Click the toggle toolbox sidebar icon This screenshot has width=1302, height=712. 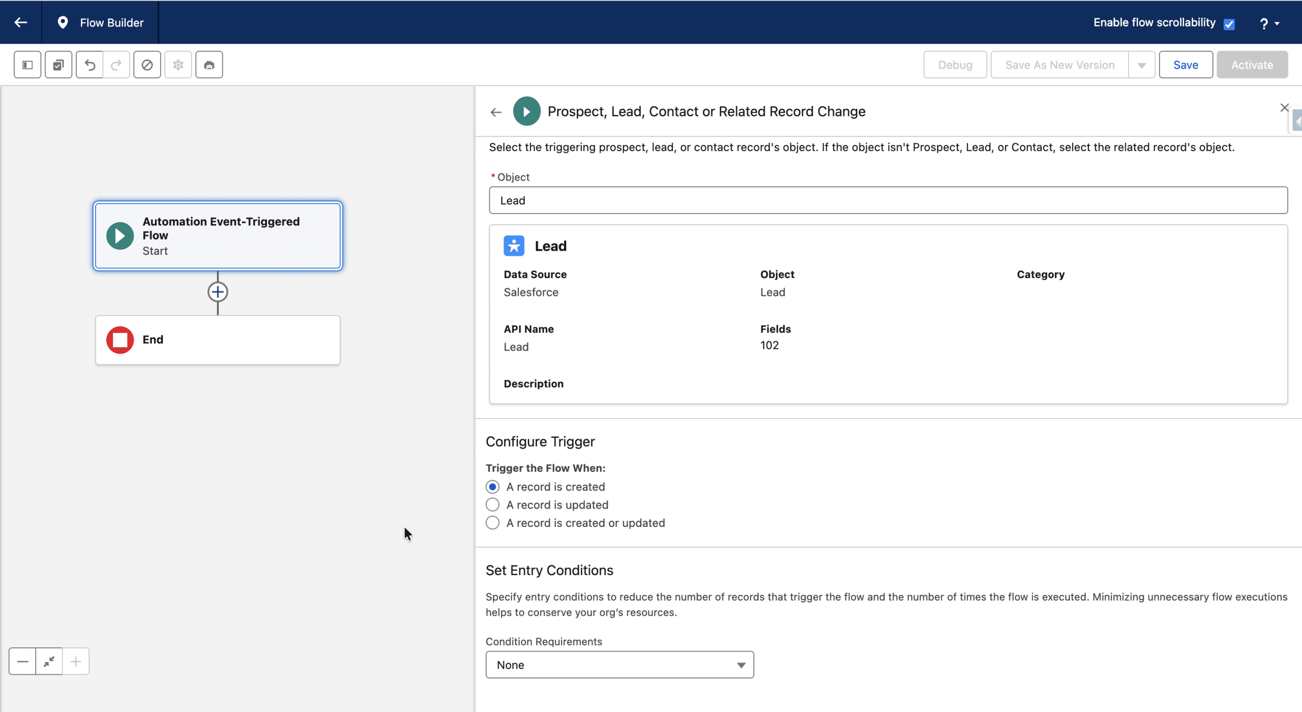pyautogui.click(x=27, y=65)
